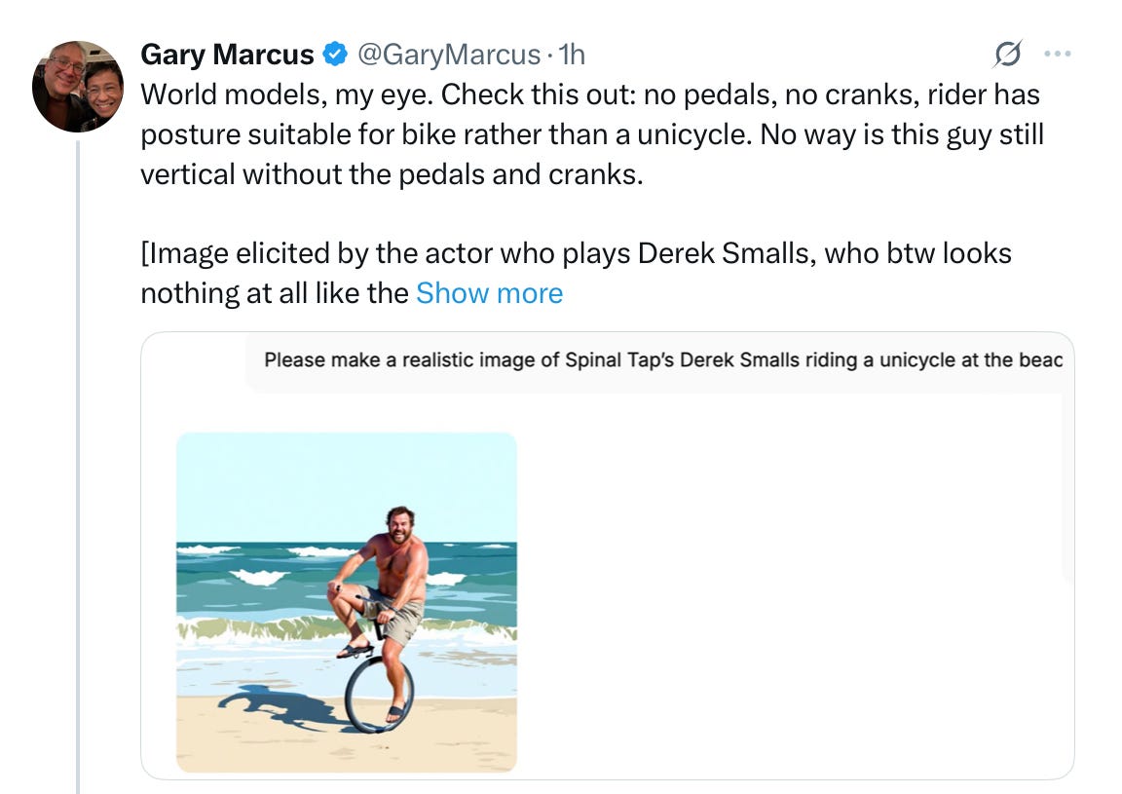
Task: Click the vertical thread connector line under the avatar
Action: 78,468
